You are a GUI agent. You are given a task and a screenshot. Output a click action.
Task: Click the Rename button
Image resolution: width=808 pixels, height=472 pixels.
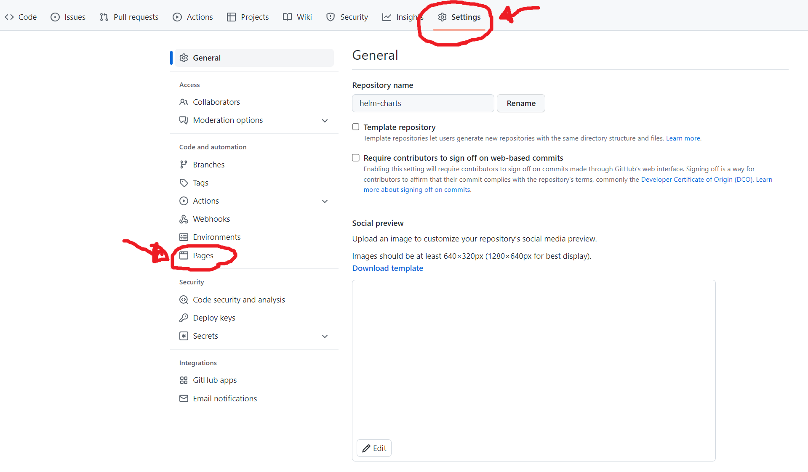[521, 103]
